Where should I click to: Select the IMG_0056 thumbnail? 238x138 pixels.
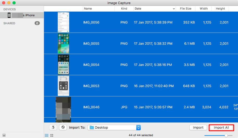63,22
